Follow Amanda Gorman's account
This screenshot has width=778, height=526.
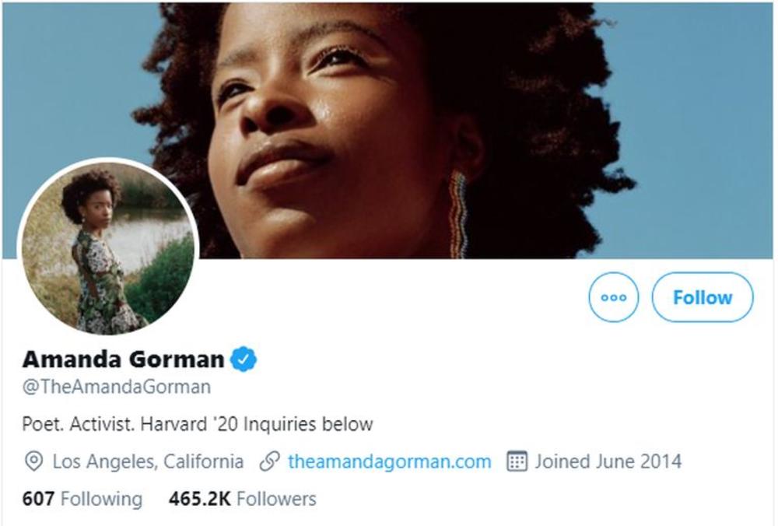coord(703,296)
